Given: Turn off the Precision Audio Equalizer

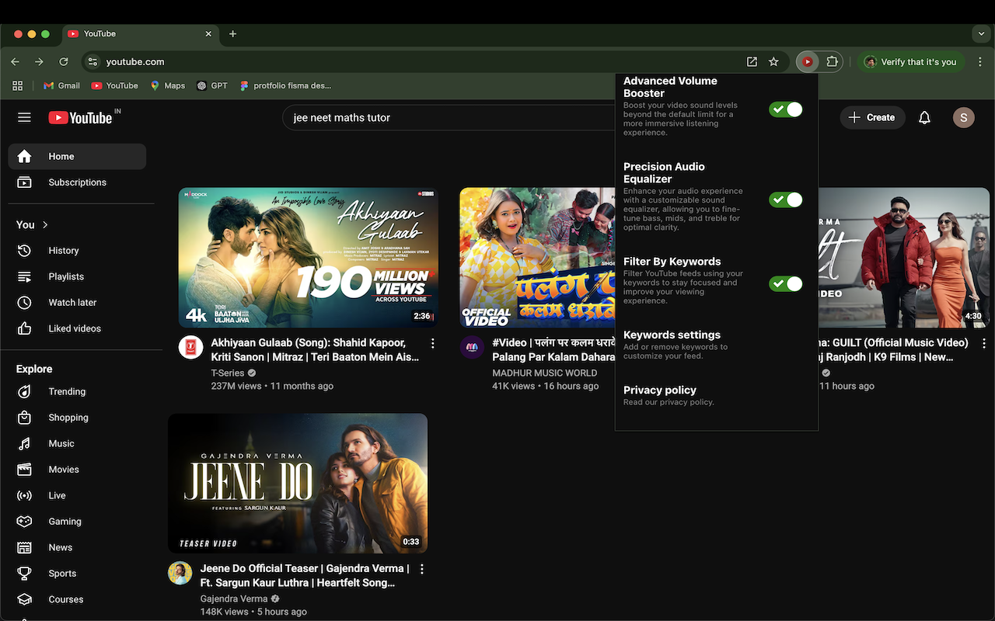Looking at the screenshot, I should [785, 199].
